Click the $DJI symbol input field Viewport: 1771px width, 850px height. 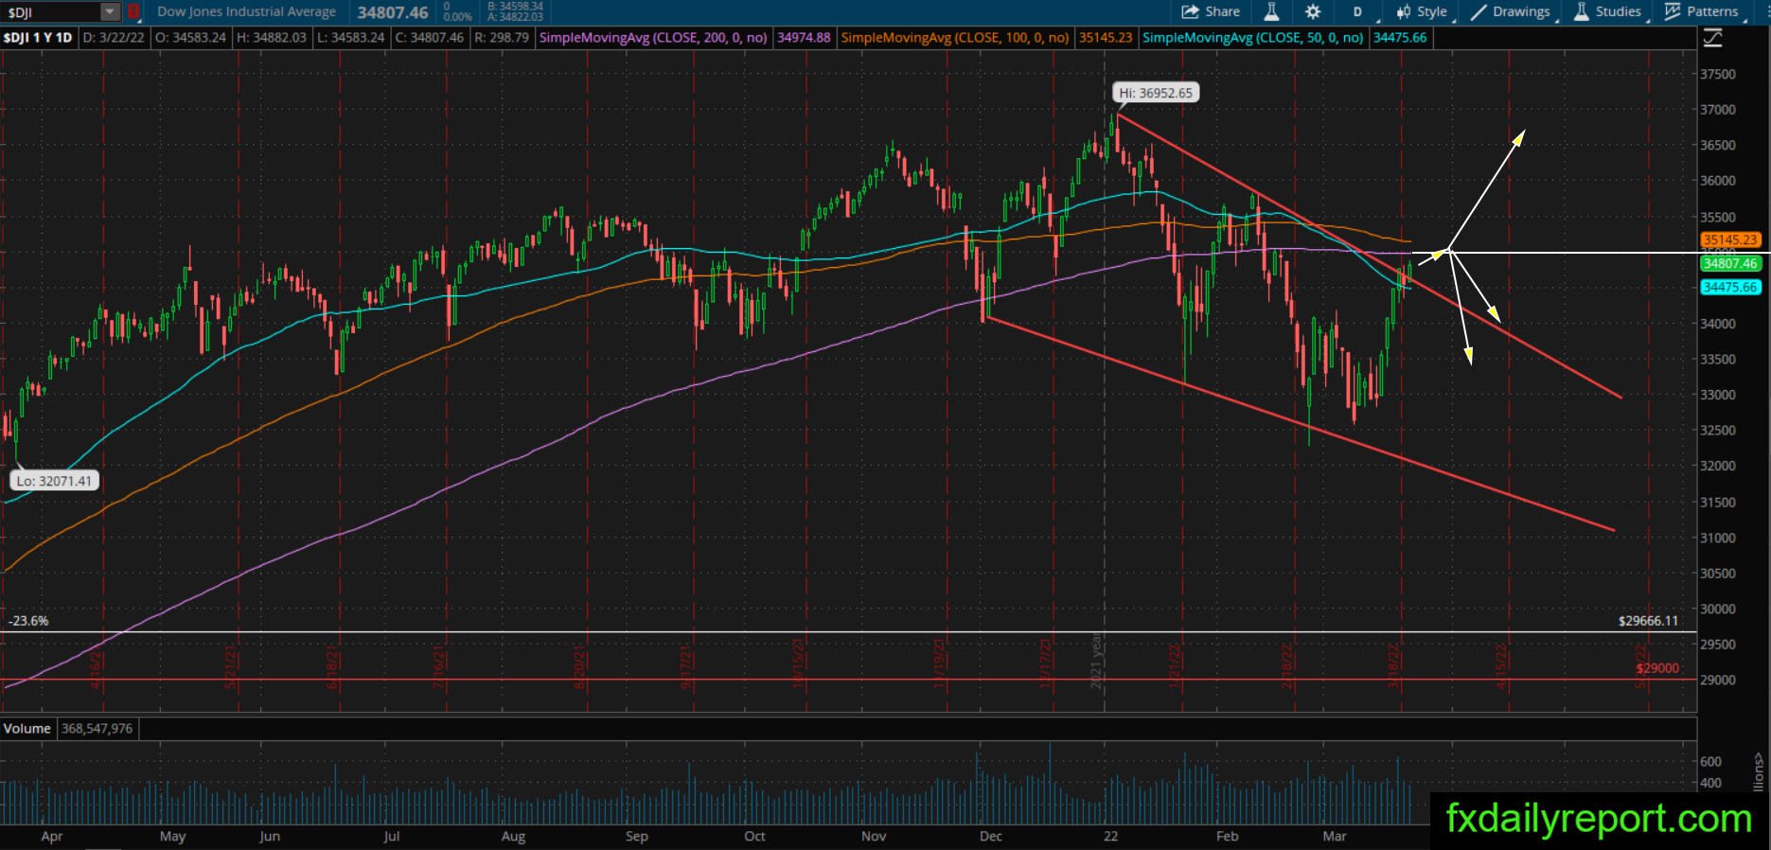(x=52, y=12)
